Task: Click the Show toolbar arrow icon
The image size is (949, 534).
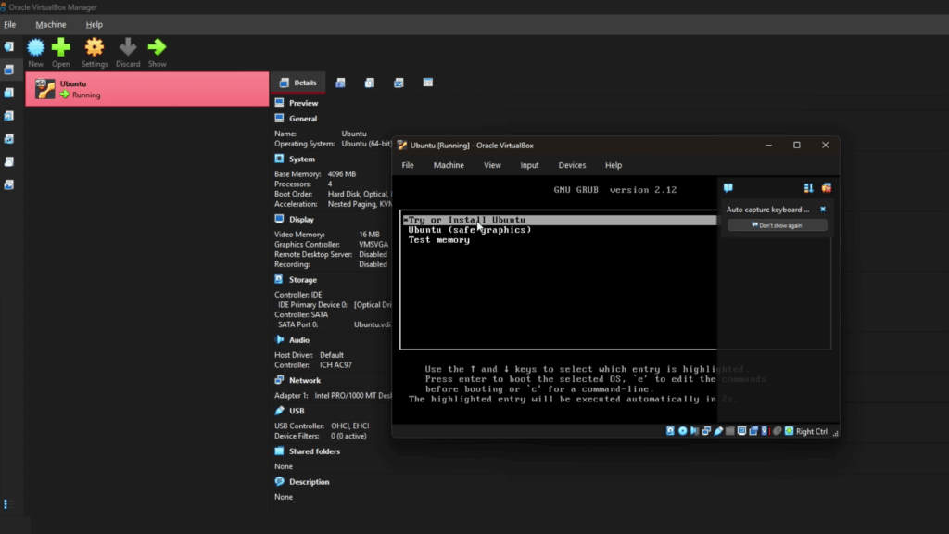Action: [157, 46]
